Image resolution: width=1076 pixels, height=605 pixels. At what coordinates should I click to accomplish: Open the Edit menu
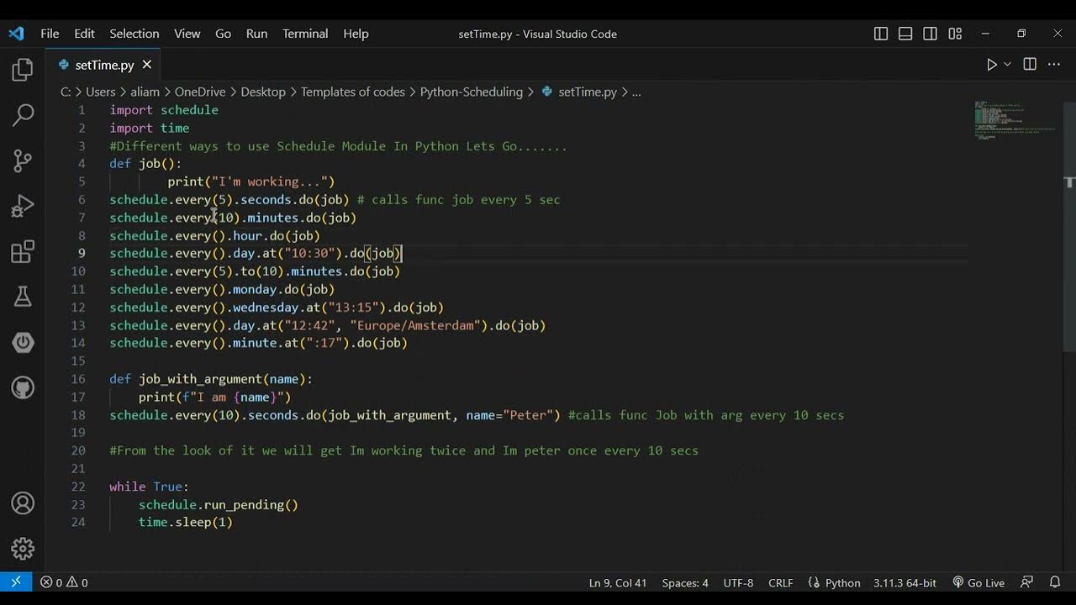tap(84, 34)
